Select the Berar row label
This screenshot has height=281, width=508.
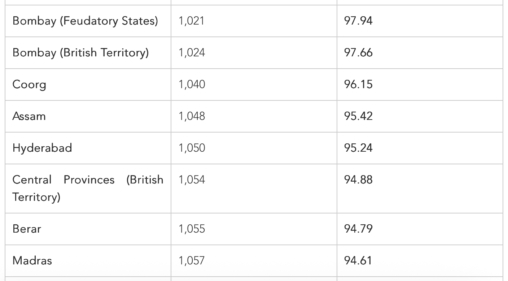pyautogui.click(x=27, y=229)
